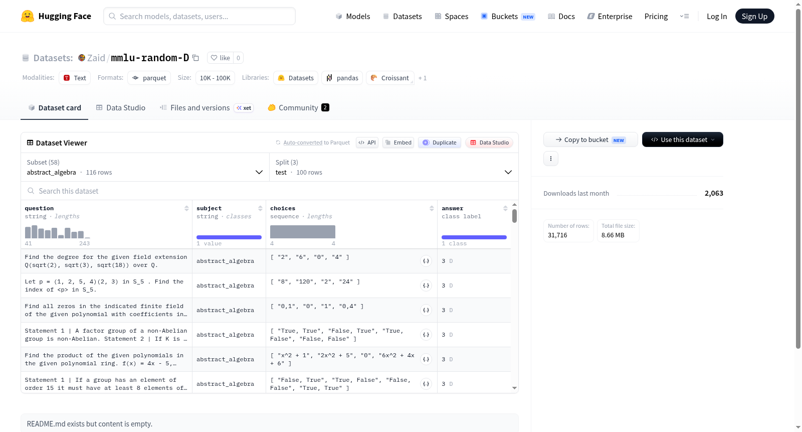
Task: Expand choices JSON for the "True, True" row
Action: click(426, 335)
